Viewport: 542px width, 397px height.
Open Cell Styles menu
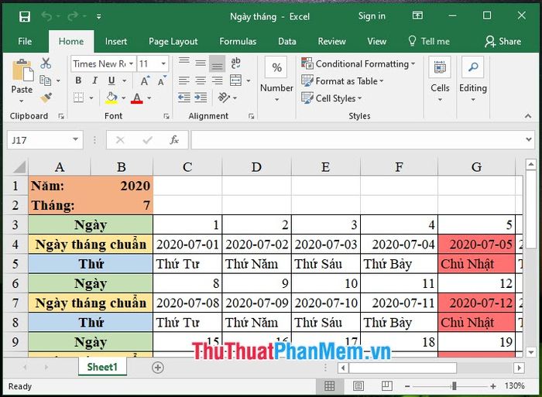[x=331, y=98]
